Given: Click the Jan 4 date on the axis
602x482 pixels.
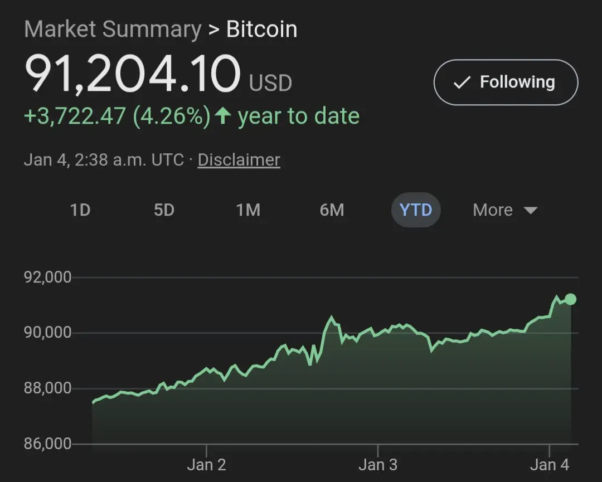Looking at the screenshot, I should 550,465.
